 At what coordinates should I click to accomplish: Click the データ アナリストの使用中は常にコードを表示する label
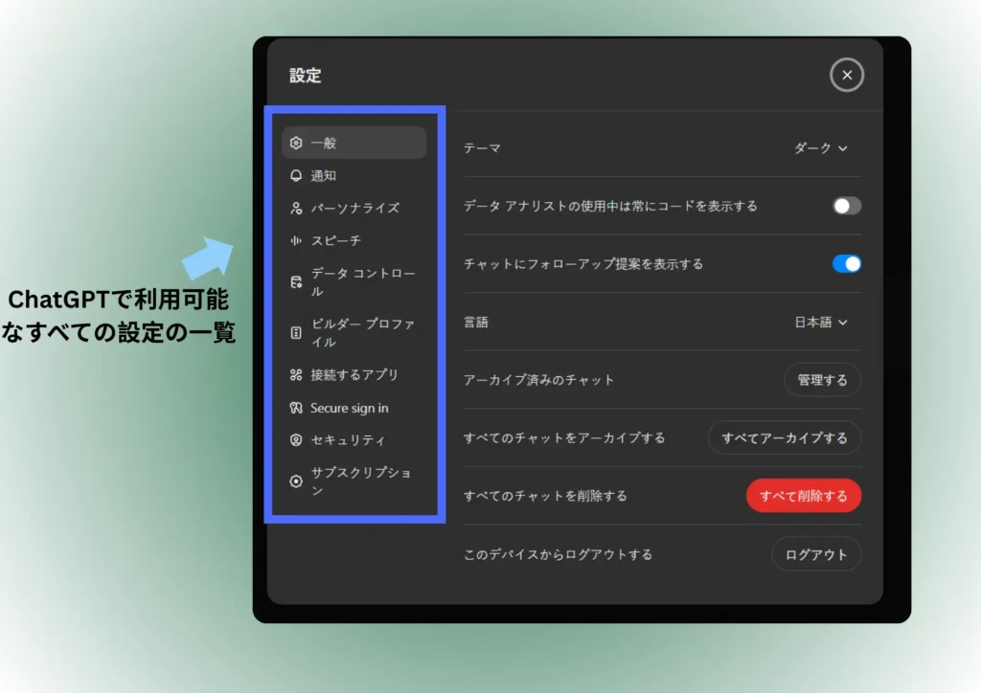610,206
